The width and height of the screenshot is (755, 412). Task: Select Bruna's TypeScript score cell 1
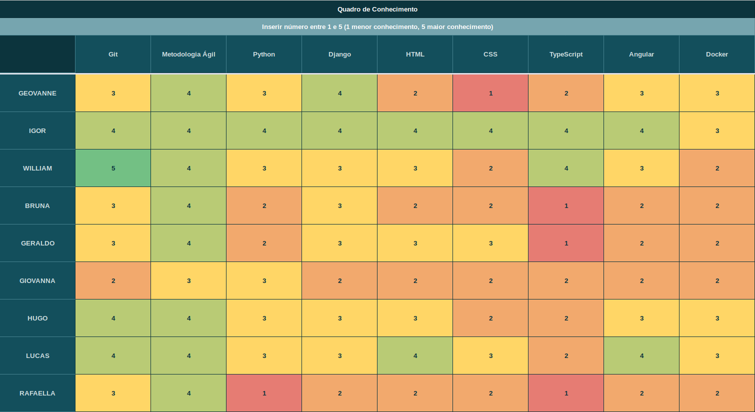[566, 205]
